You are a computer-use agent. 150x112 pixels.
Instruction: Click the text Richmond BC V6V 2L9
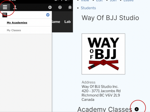coord(101,95)
